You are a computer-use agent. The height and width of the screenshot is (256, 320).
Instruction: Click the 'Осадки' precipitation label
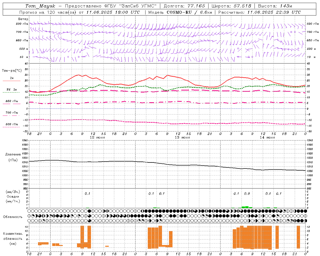(13, 196)
